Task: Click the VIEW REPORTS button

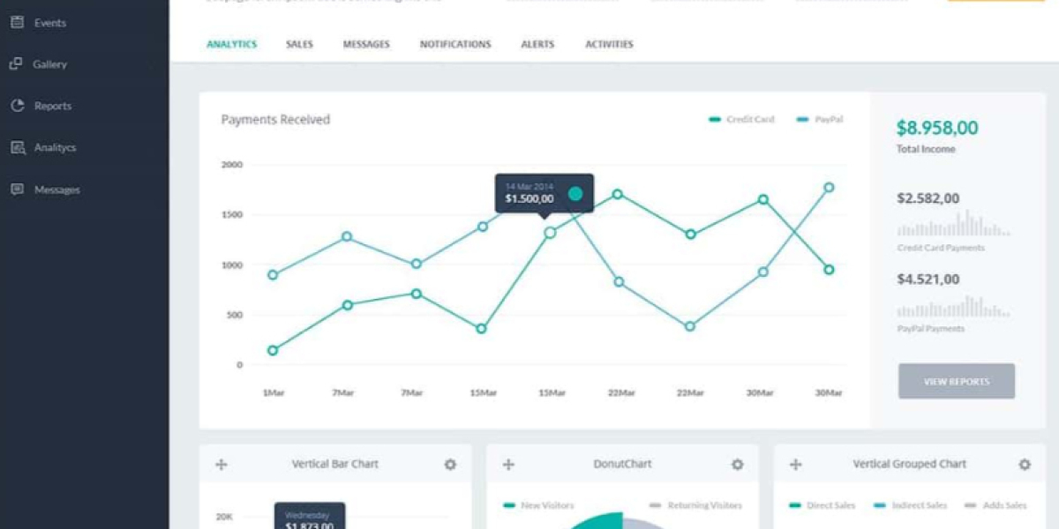Action: coord(957,381)
